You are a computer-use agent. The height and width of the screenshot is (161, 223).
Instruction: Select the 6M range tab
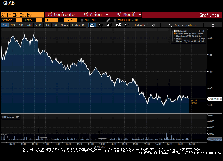click(x=29, y=25)
